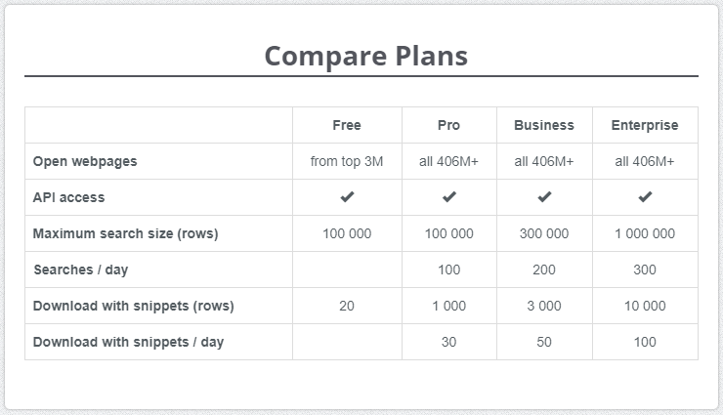Select the Free plan column header

[x=347, y=125]
